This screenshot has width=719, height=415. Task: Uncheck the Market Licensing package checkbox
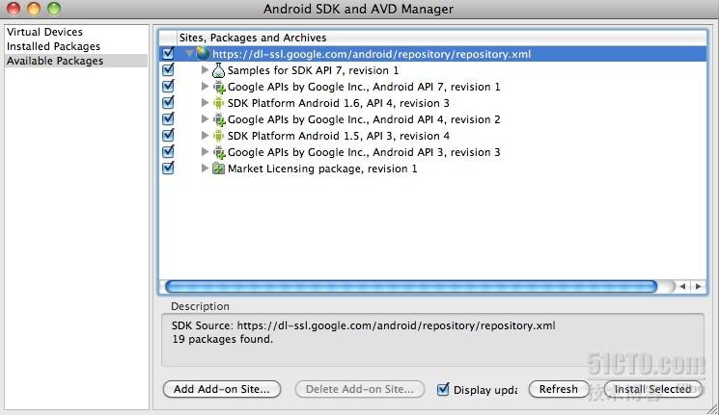168,168
